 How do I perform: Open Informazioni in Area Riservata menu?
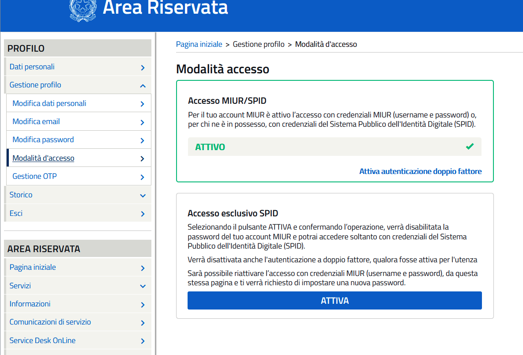30,304
